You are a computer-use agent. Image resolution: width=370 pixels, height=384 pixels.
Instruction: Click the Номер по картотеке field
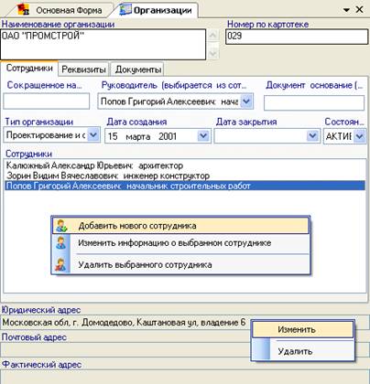click(297, 37)
